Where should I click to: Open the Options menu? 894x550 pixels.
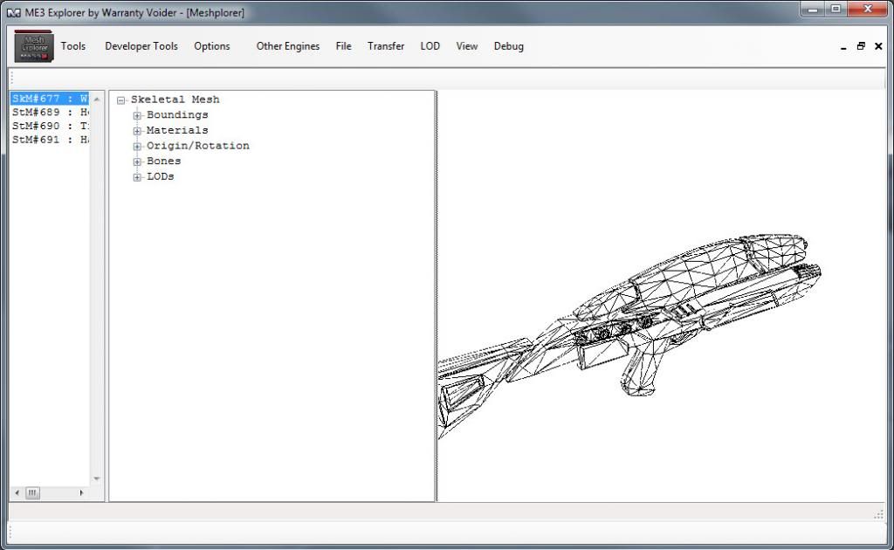(x=212, y=46)
